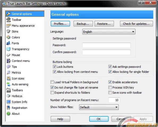Uncheck Allow locking for single folder
The width and height of the screenshot is (158, 127).
[x=110, y=72]
